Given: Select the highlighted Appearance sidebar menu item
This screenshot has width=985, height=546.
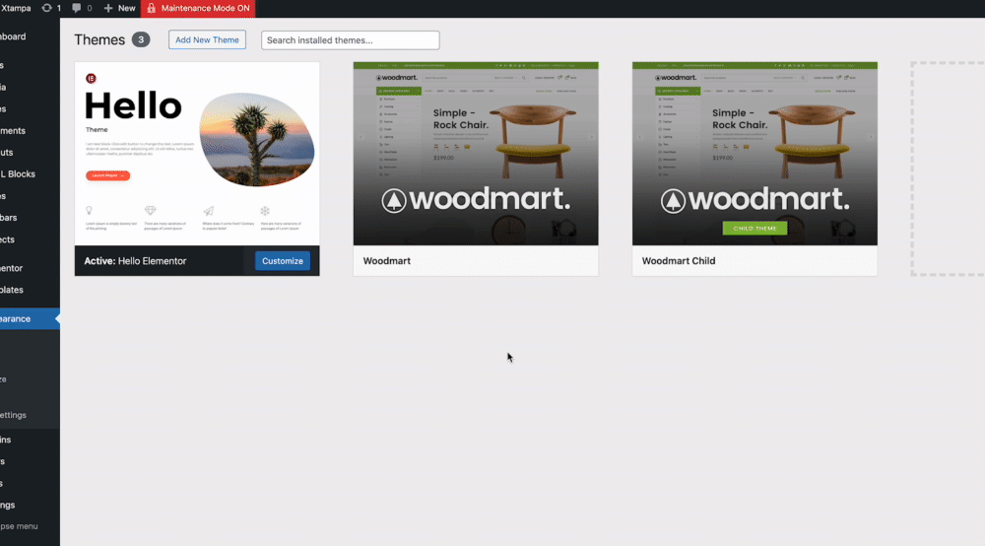Looking at the screenshot, I should (x=30, y=318).
